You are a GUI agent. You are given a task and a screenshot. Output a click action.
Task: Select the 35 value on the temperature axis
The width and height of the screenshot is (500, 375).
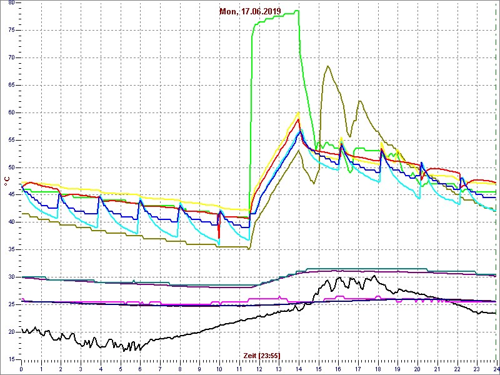point(11,249)
